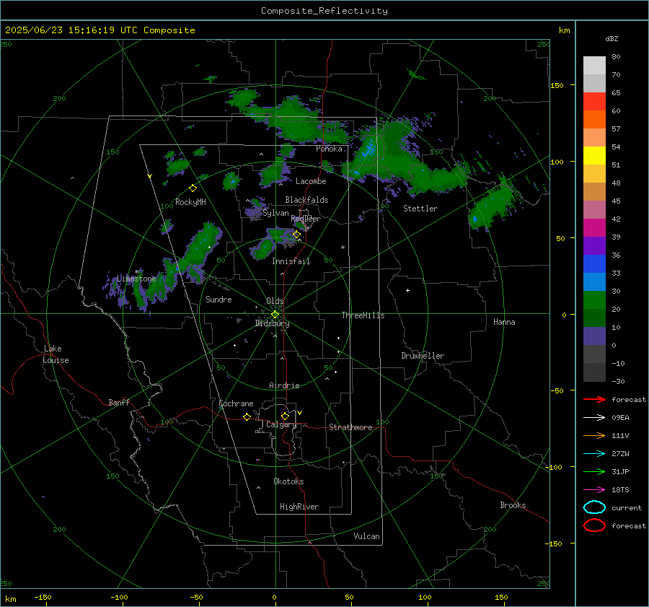Click the yellow diamond marker near Cochrane

(247, 416)
